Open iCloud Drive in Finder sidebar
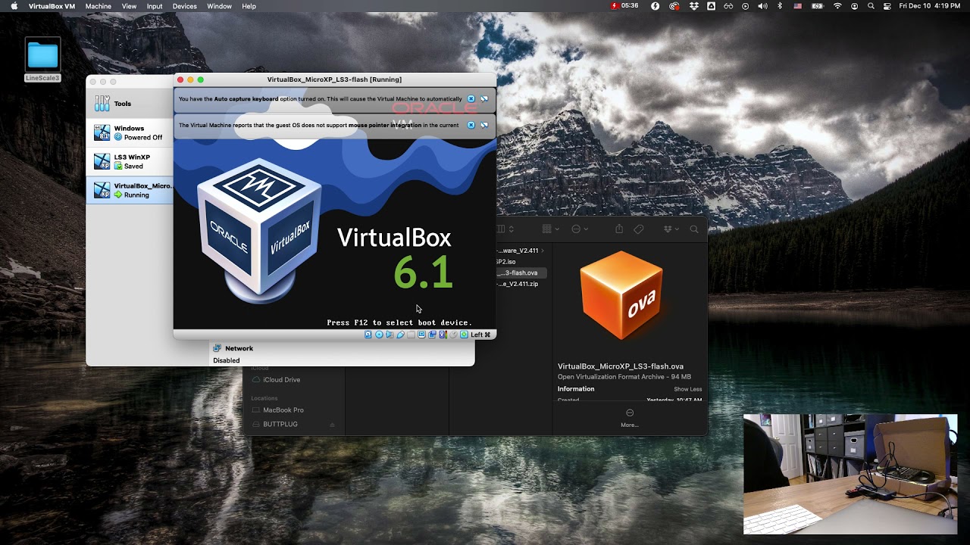The height and width of the screenshot is (545, 970). click(276, 380)
